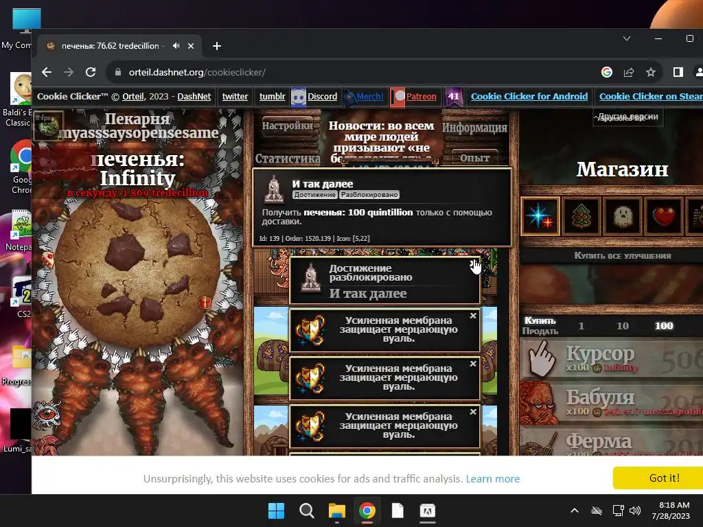703x527 pixels.
Task: Buy the Курсор building
Action: (x=611, y=358)
